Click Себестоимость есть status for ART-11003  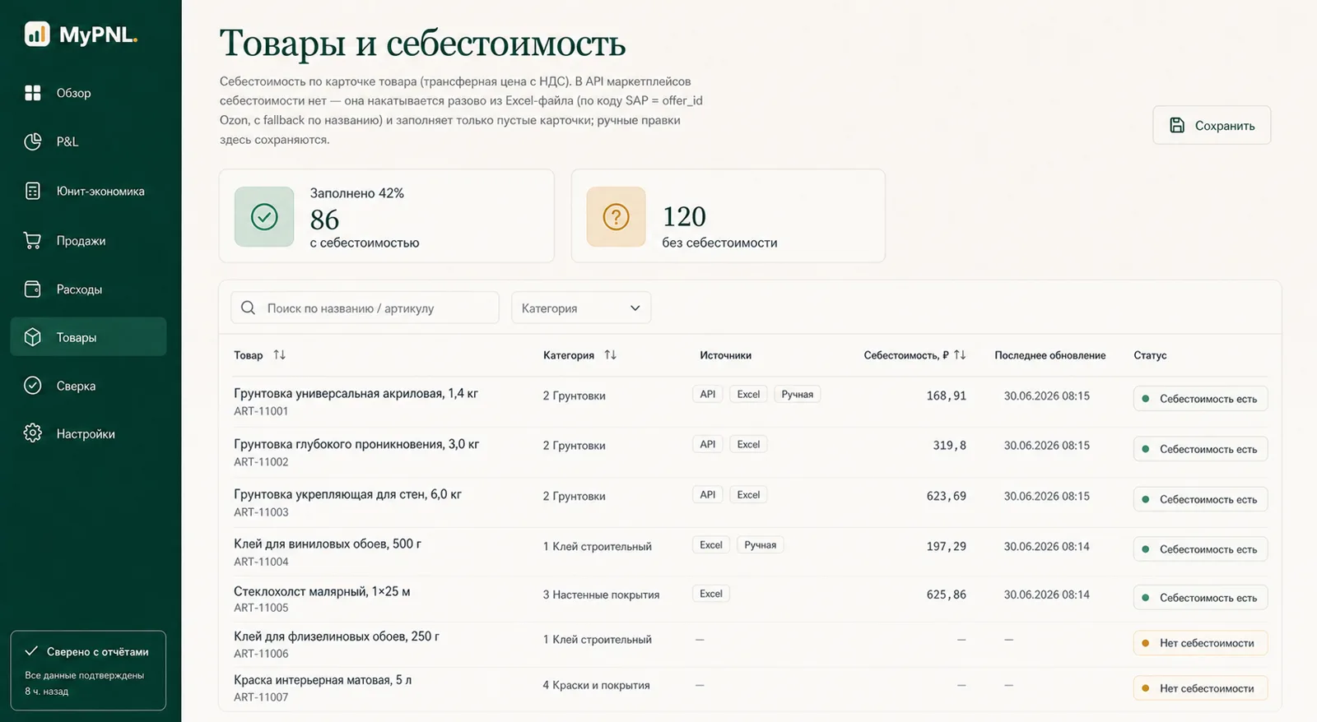coord(1200,499)
